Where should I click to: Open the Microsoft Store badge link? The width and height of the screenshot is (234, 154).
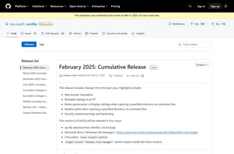click(x=157, y=132)
